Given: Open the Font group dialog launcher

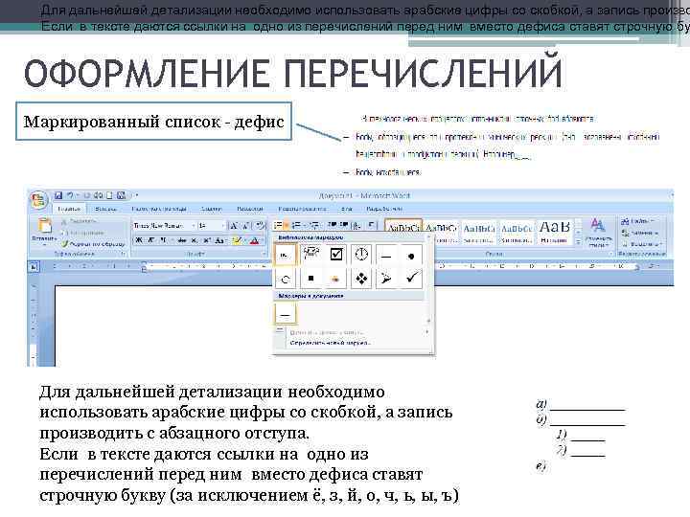Looking at the screenshot, I should click(x=264, y=254).
